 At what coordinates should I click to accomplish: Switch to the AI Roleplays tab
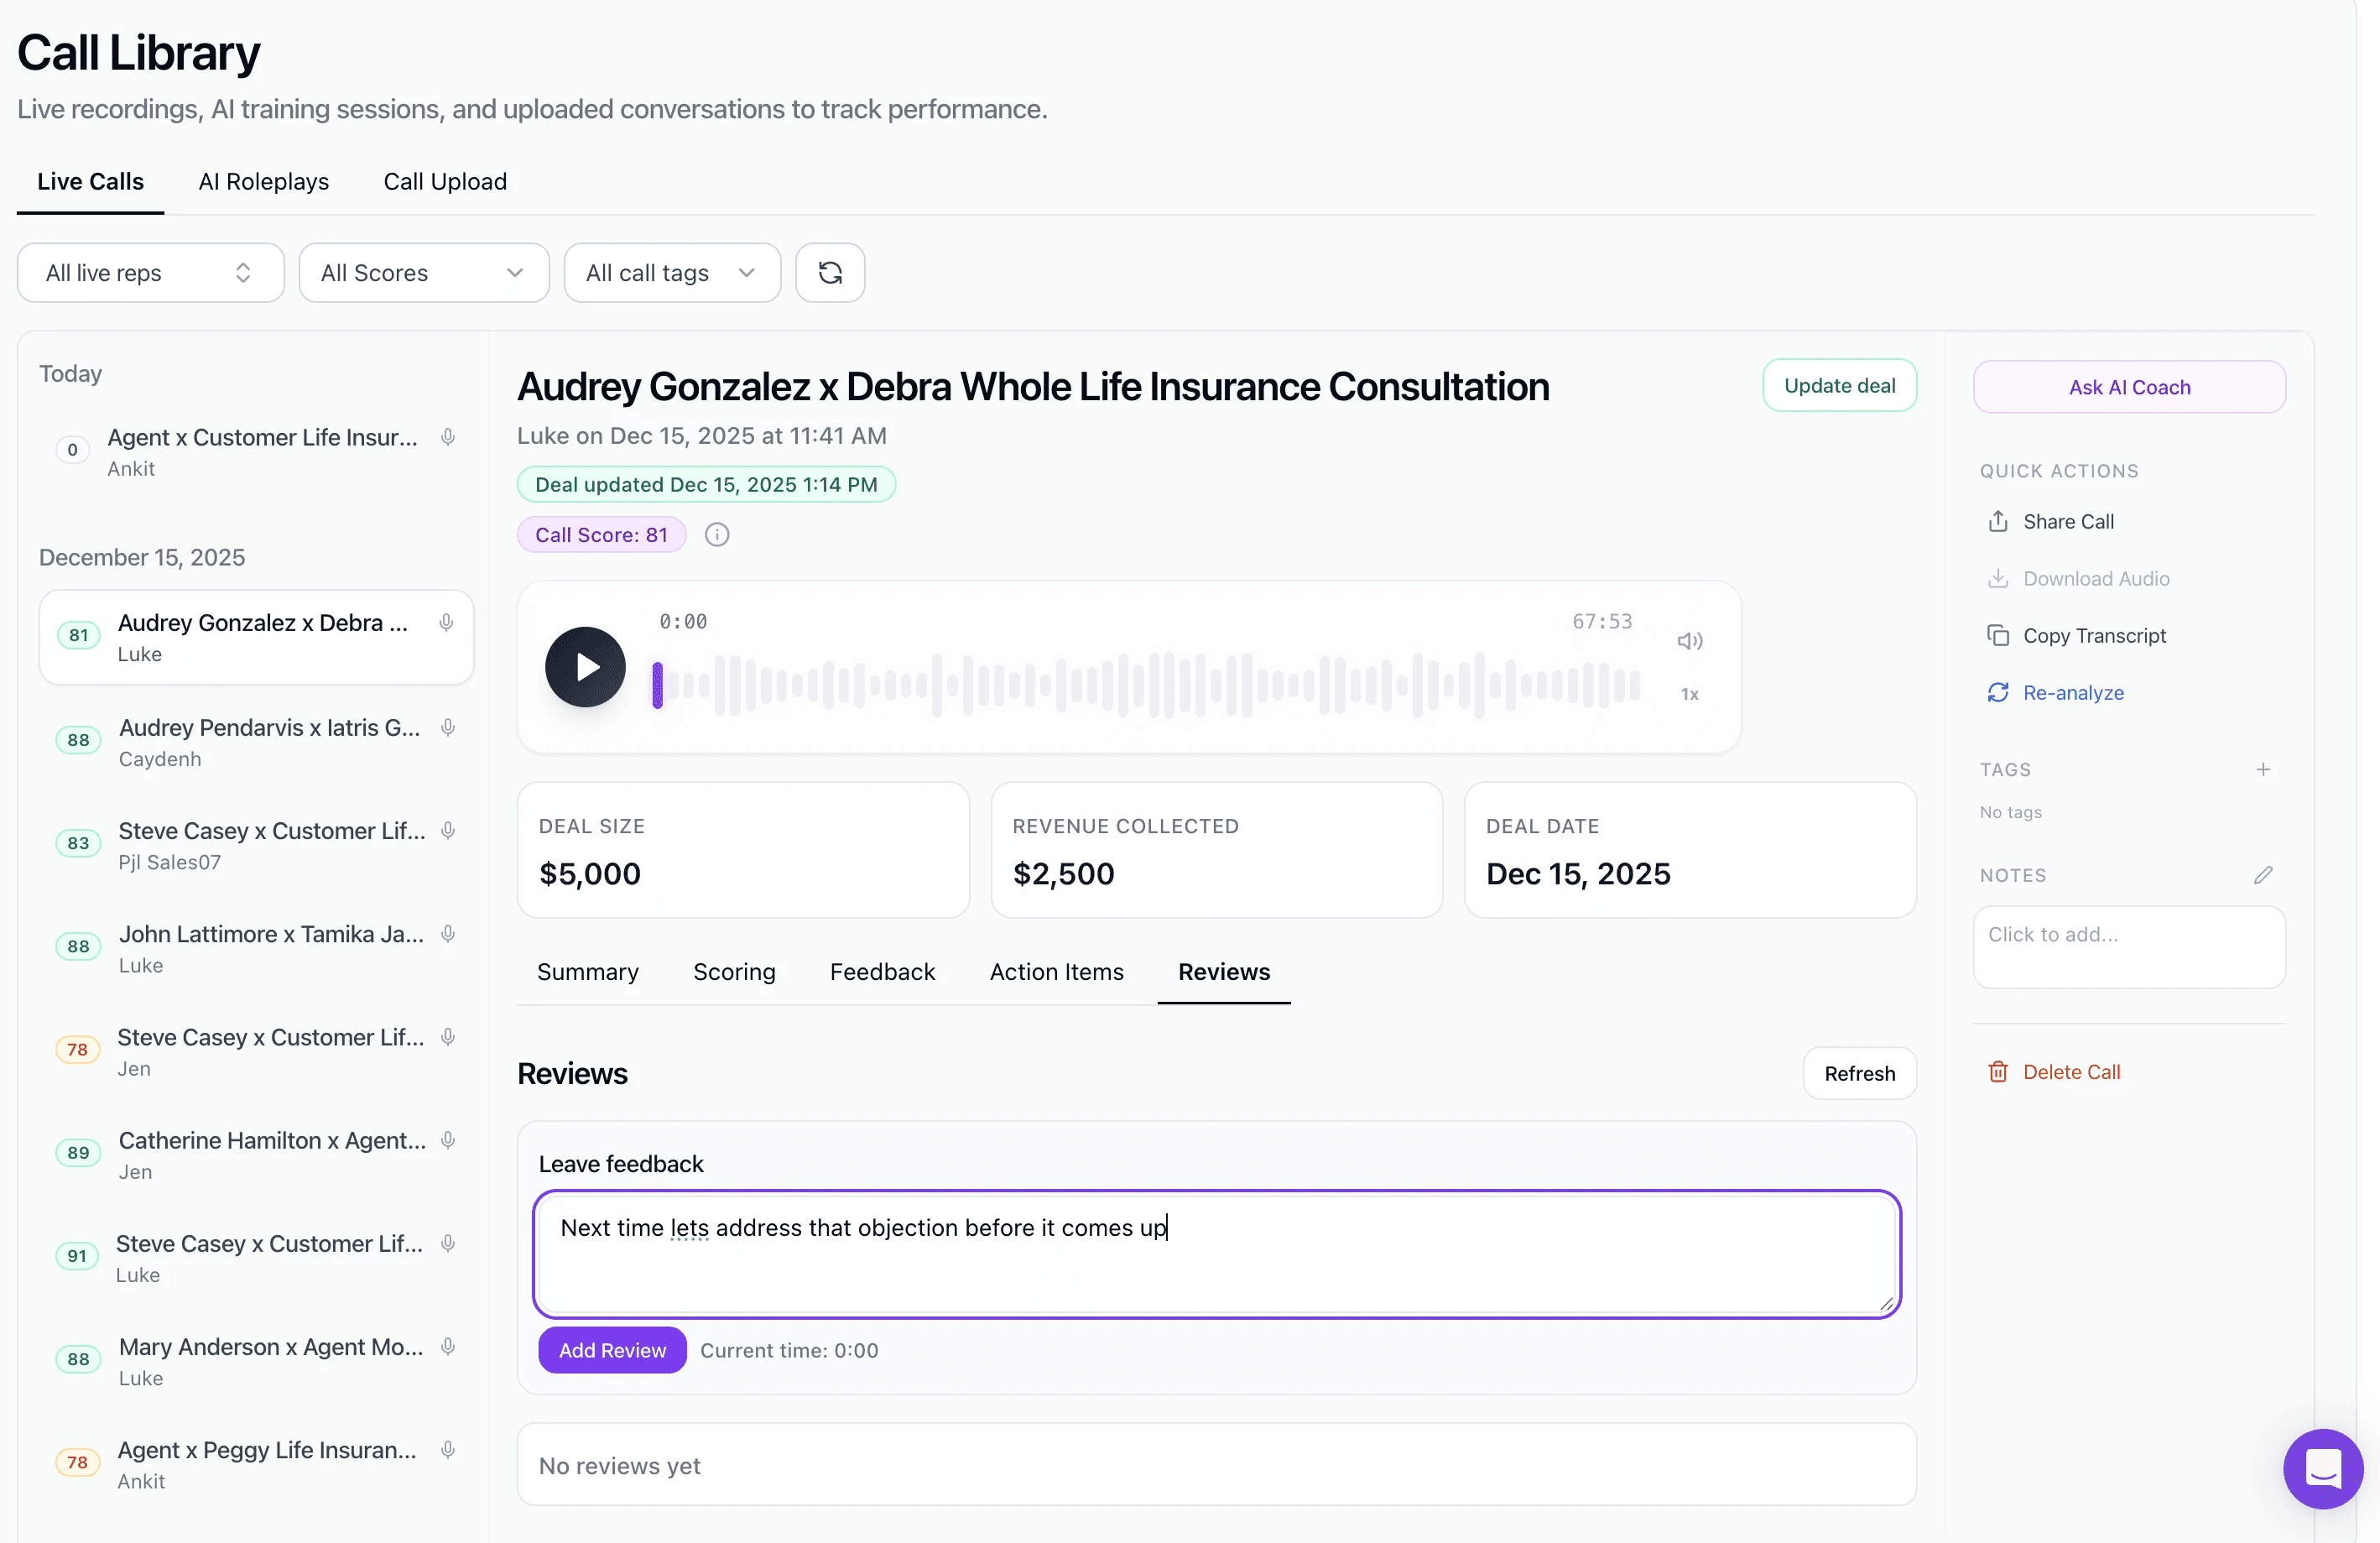263,182
